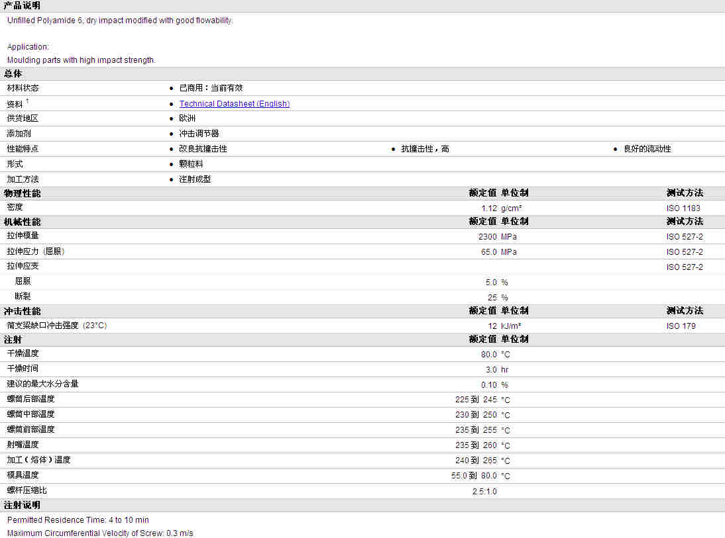Click the range 55.0 到 80.0
This screenshot has height=538, width=725.
[x=474, y=476]
